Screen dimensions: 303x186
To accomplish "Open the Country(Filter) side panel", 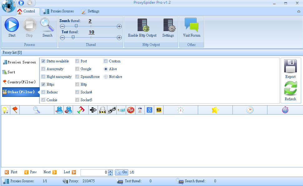I will (19, 82).
